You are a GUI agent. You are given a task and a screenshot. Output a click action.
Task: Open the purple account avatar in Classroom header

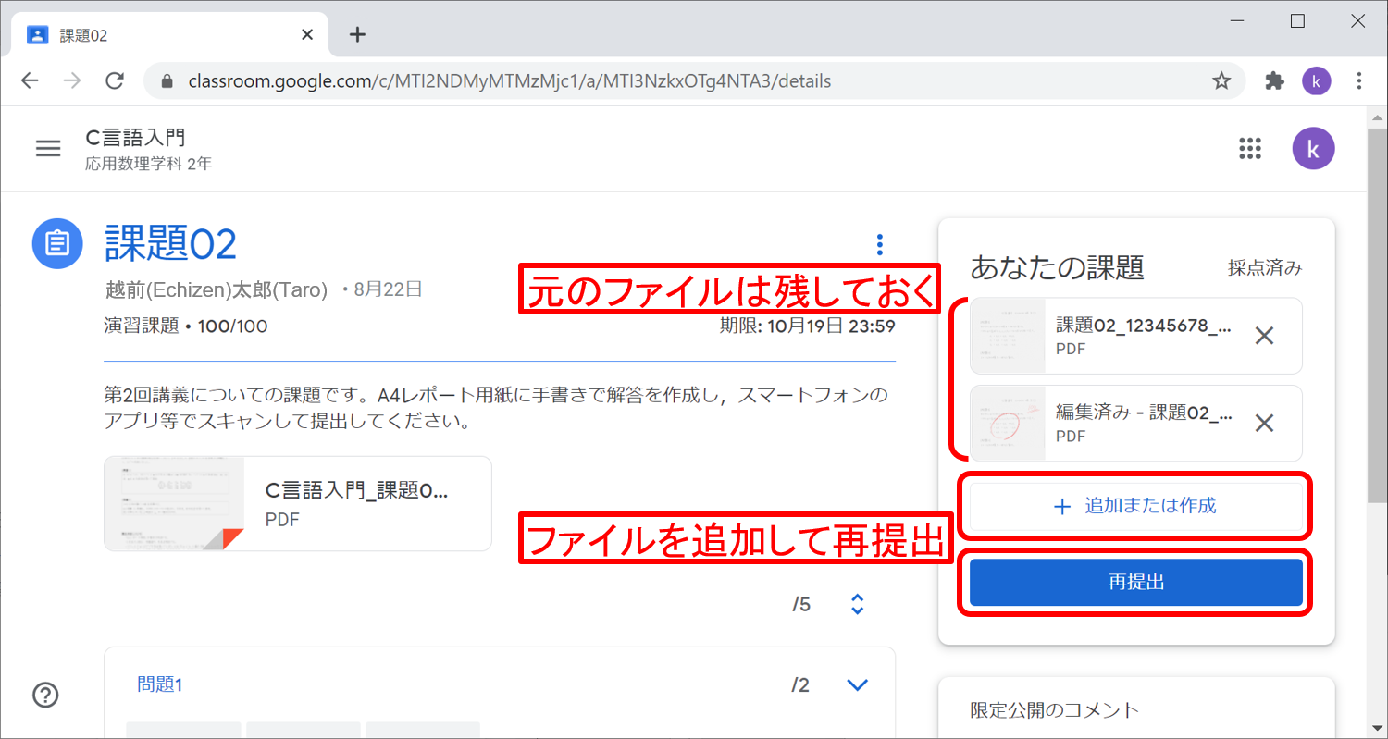(1313, 148)
